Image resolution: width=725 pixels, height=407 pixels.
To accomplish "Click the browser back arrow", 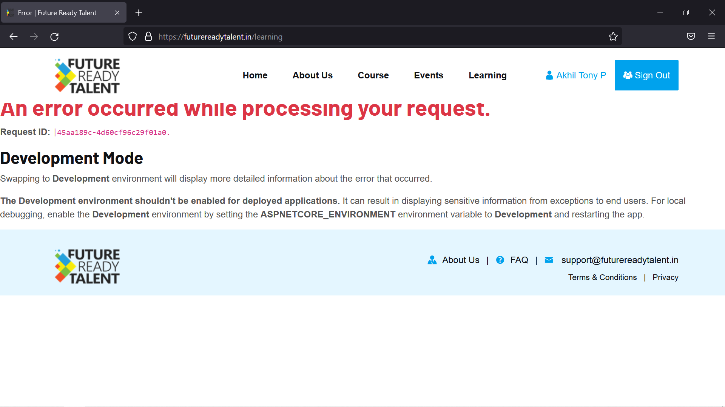I will point(14,37).
